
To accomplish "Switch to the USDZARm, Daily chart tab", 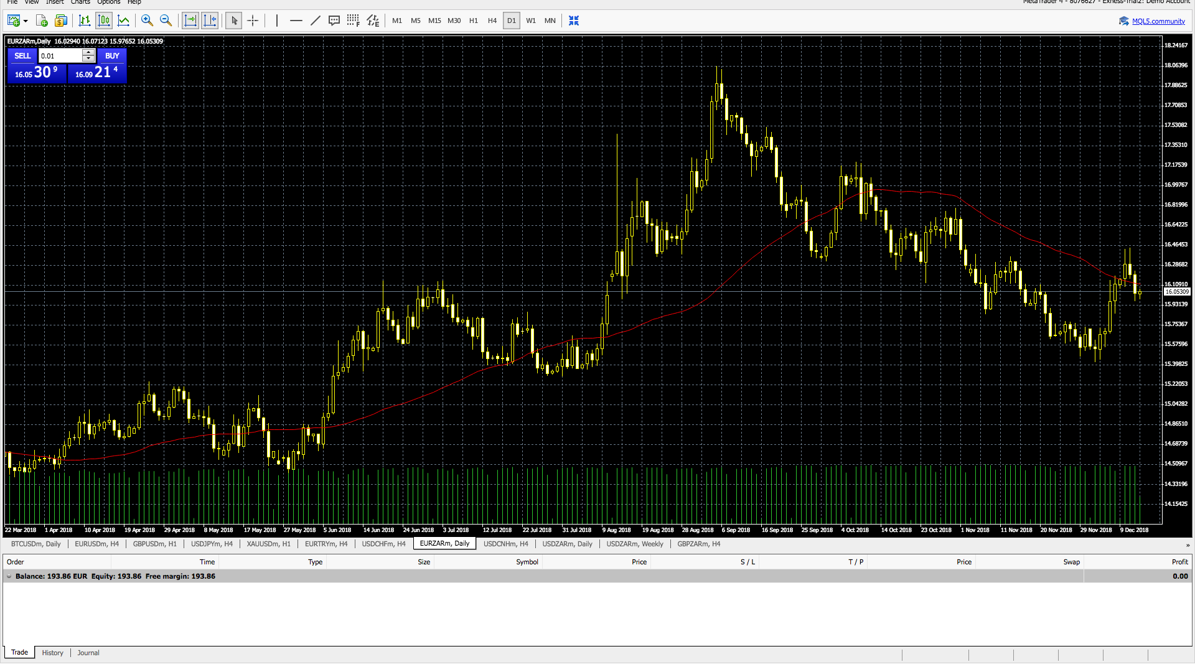I will coord(567,544).
